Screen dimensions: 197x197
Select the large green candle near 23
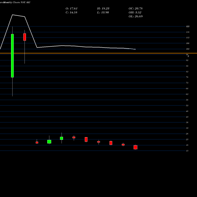coord(49,141)
